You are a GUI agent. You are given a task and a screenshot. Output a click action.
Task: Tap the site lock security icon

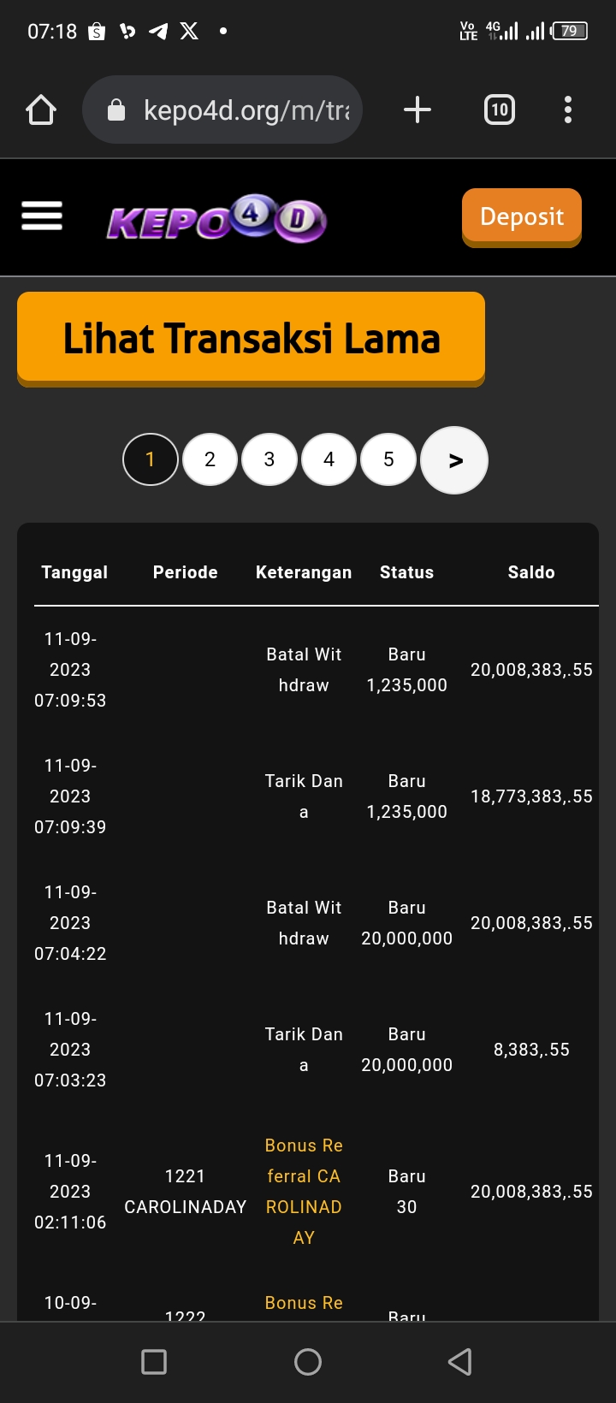tap(116, 110)
